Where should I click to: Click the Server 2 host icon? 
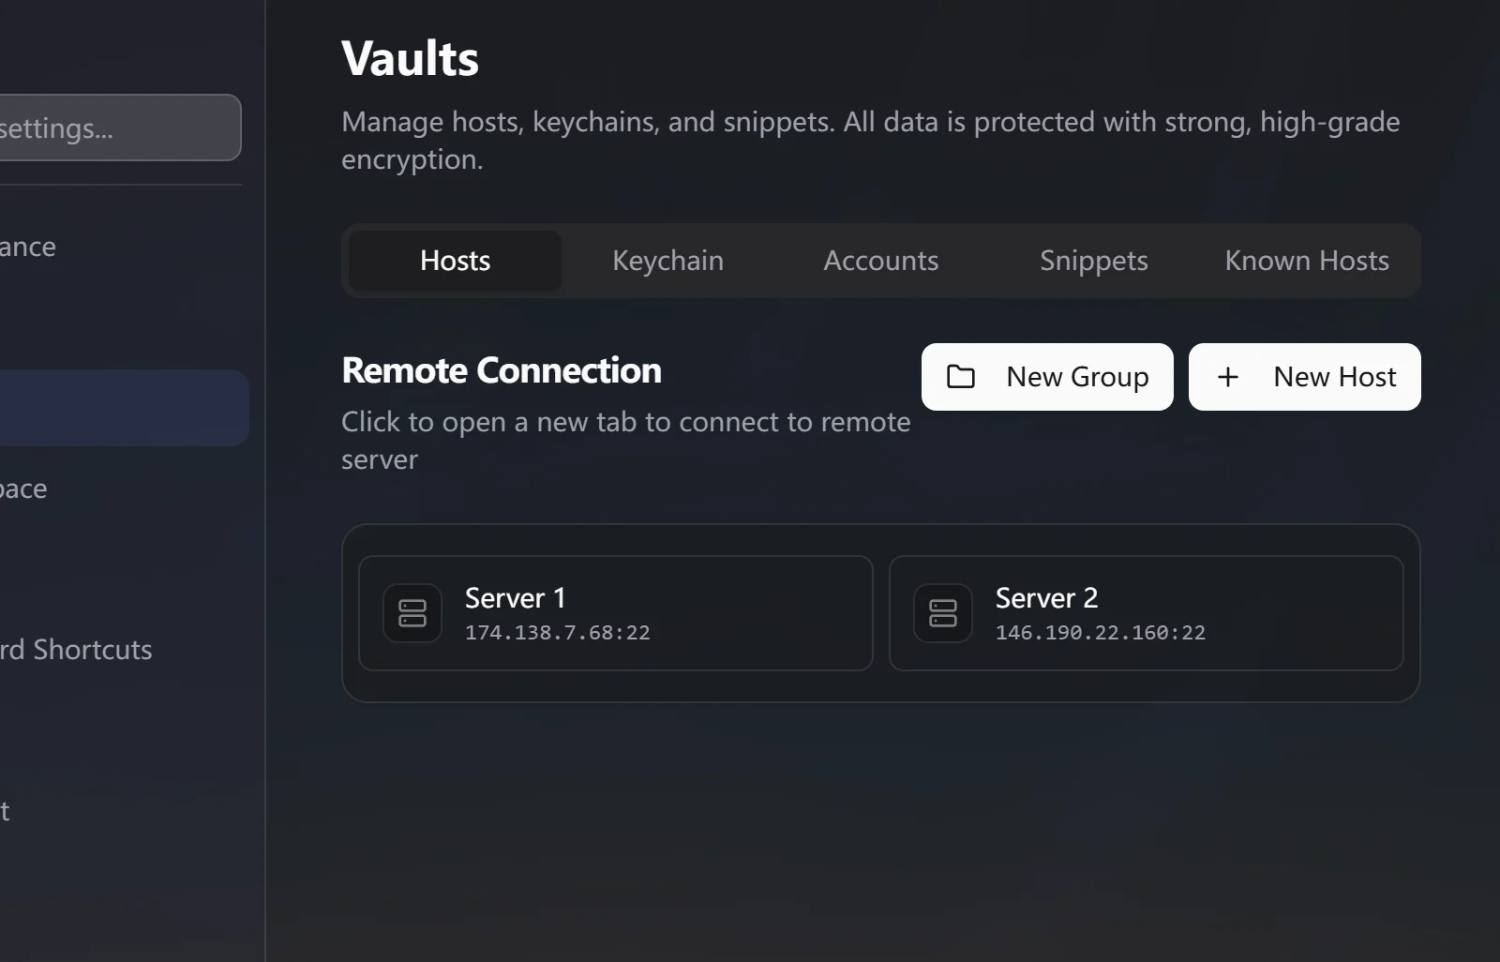click(943, 612)
